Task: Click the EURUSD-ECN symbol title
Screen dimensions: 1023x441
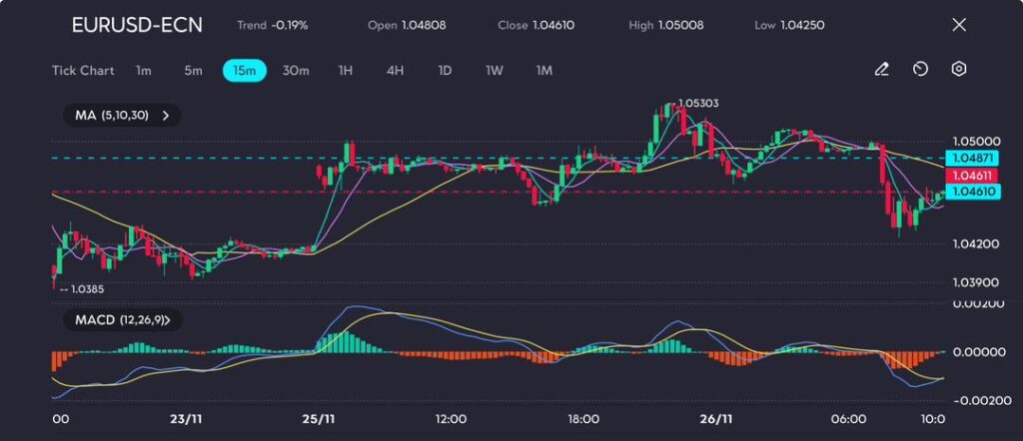Action: coord(137,25)
